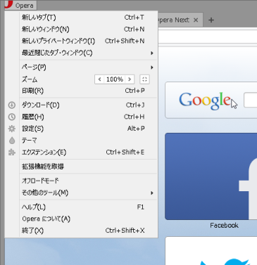The image size is (257, 265).
Task: Click the history clock icon
Action: (12, 117)
